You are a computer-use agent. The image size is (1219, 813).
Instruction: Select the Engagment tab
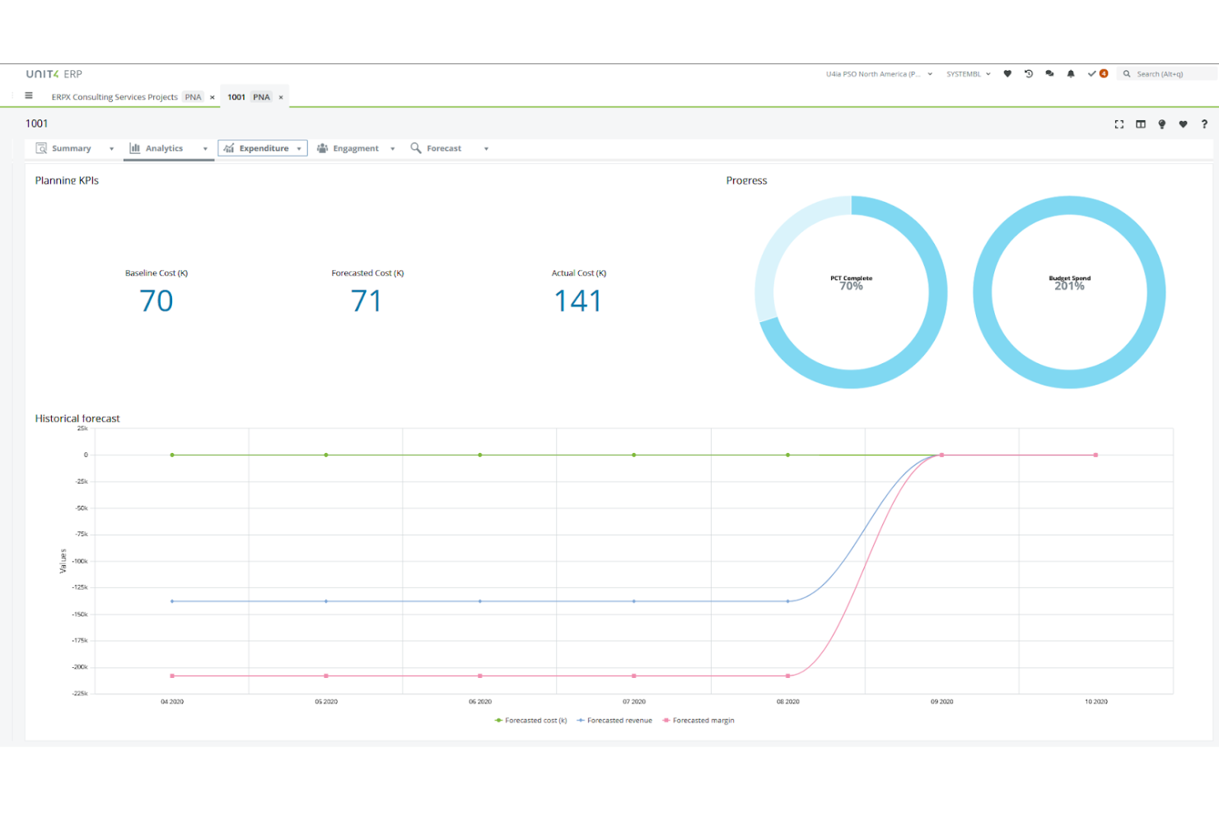point(356,148)
